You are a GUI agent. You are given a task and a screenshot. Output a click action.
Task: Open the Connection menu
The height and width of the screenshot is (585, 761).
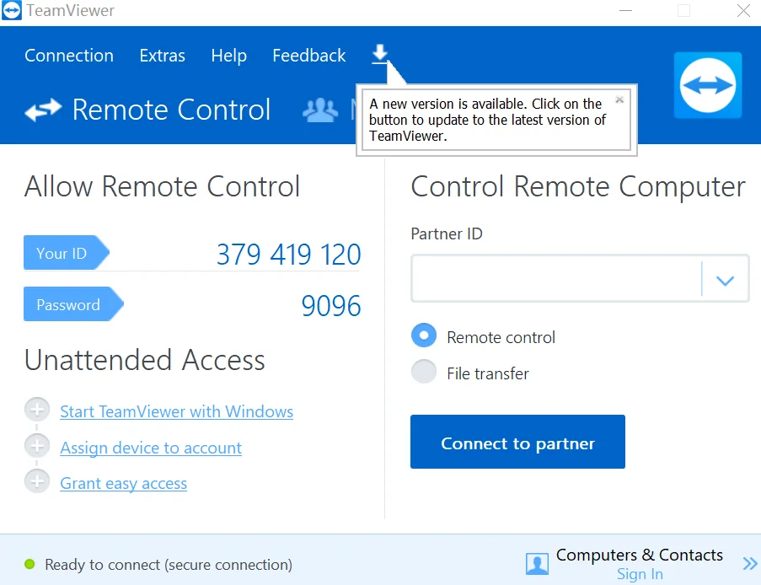click(69, 56)
